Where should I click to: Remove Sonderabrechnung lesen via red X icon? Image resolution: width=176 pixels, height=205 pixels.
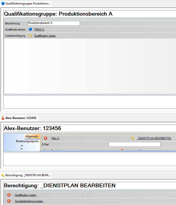coord(9,201)
